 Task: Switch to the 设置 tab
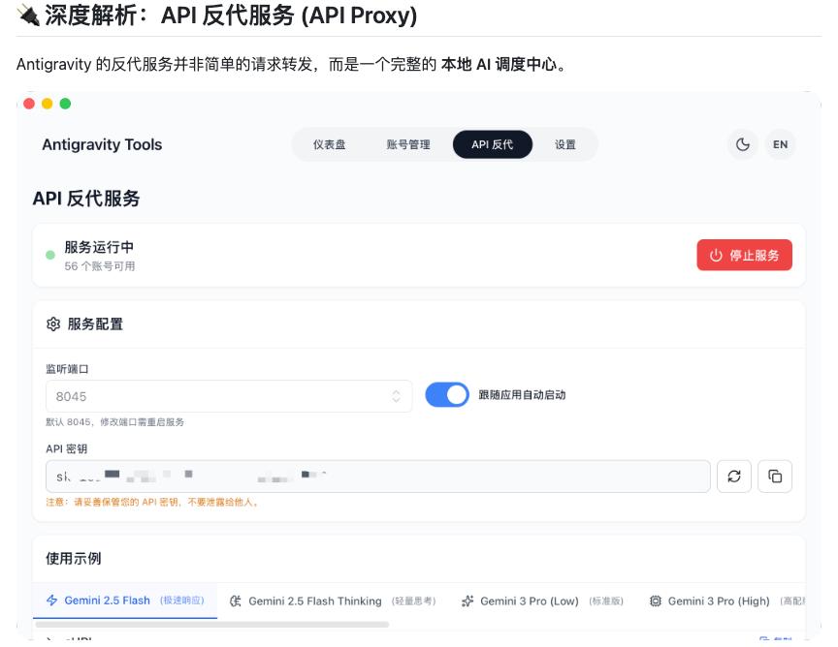565,143
